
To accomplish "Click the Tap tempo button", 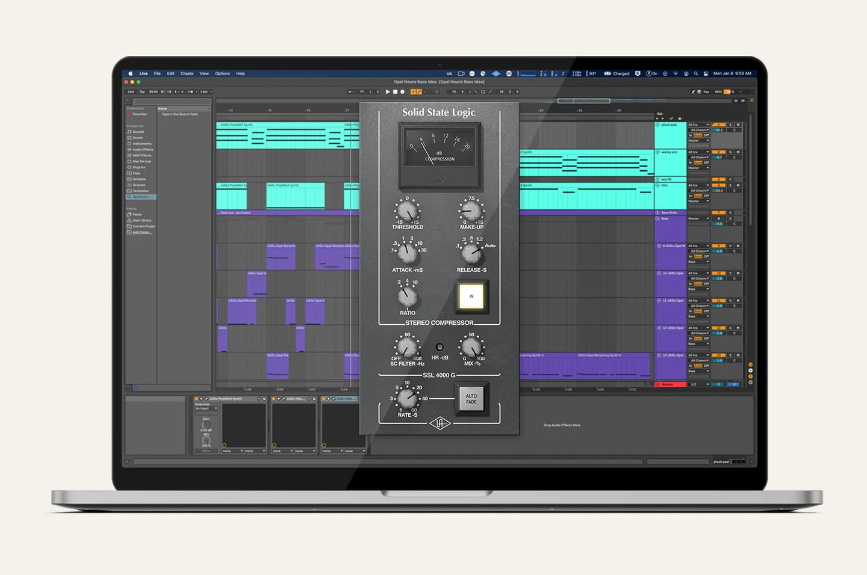I will click(142, 92).
